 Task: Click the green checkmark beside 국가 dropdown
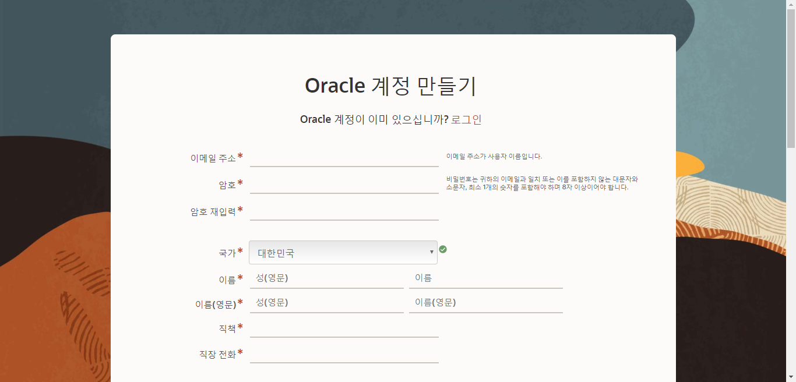443,249
